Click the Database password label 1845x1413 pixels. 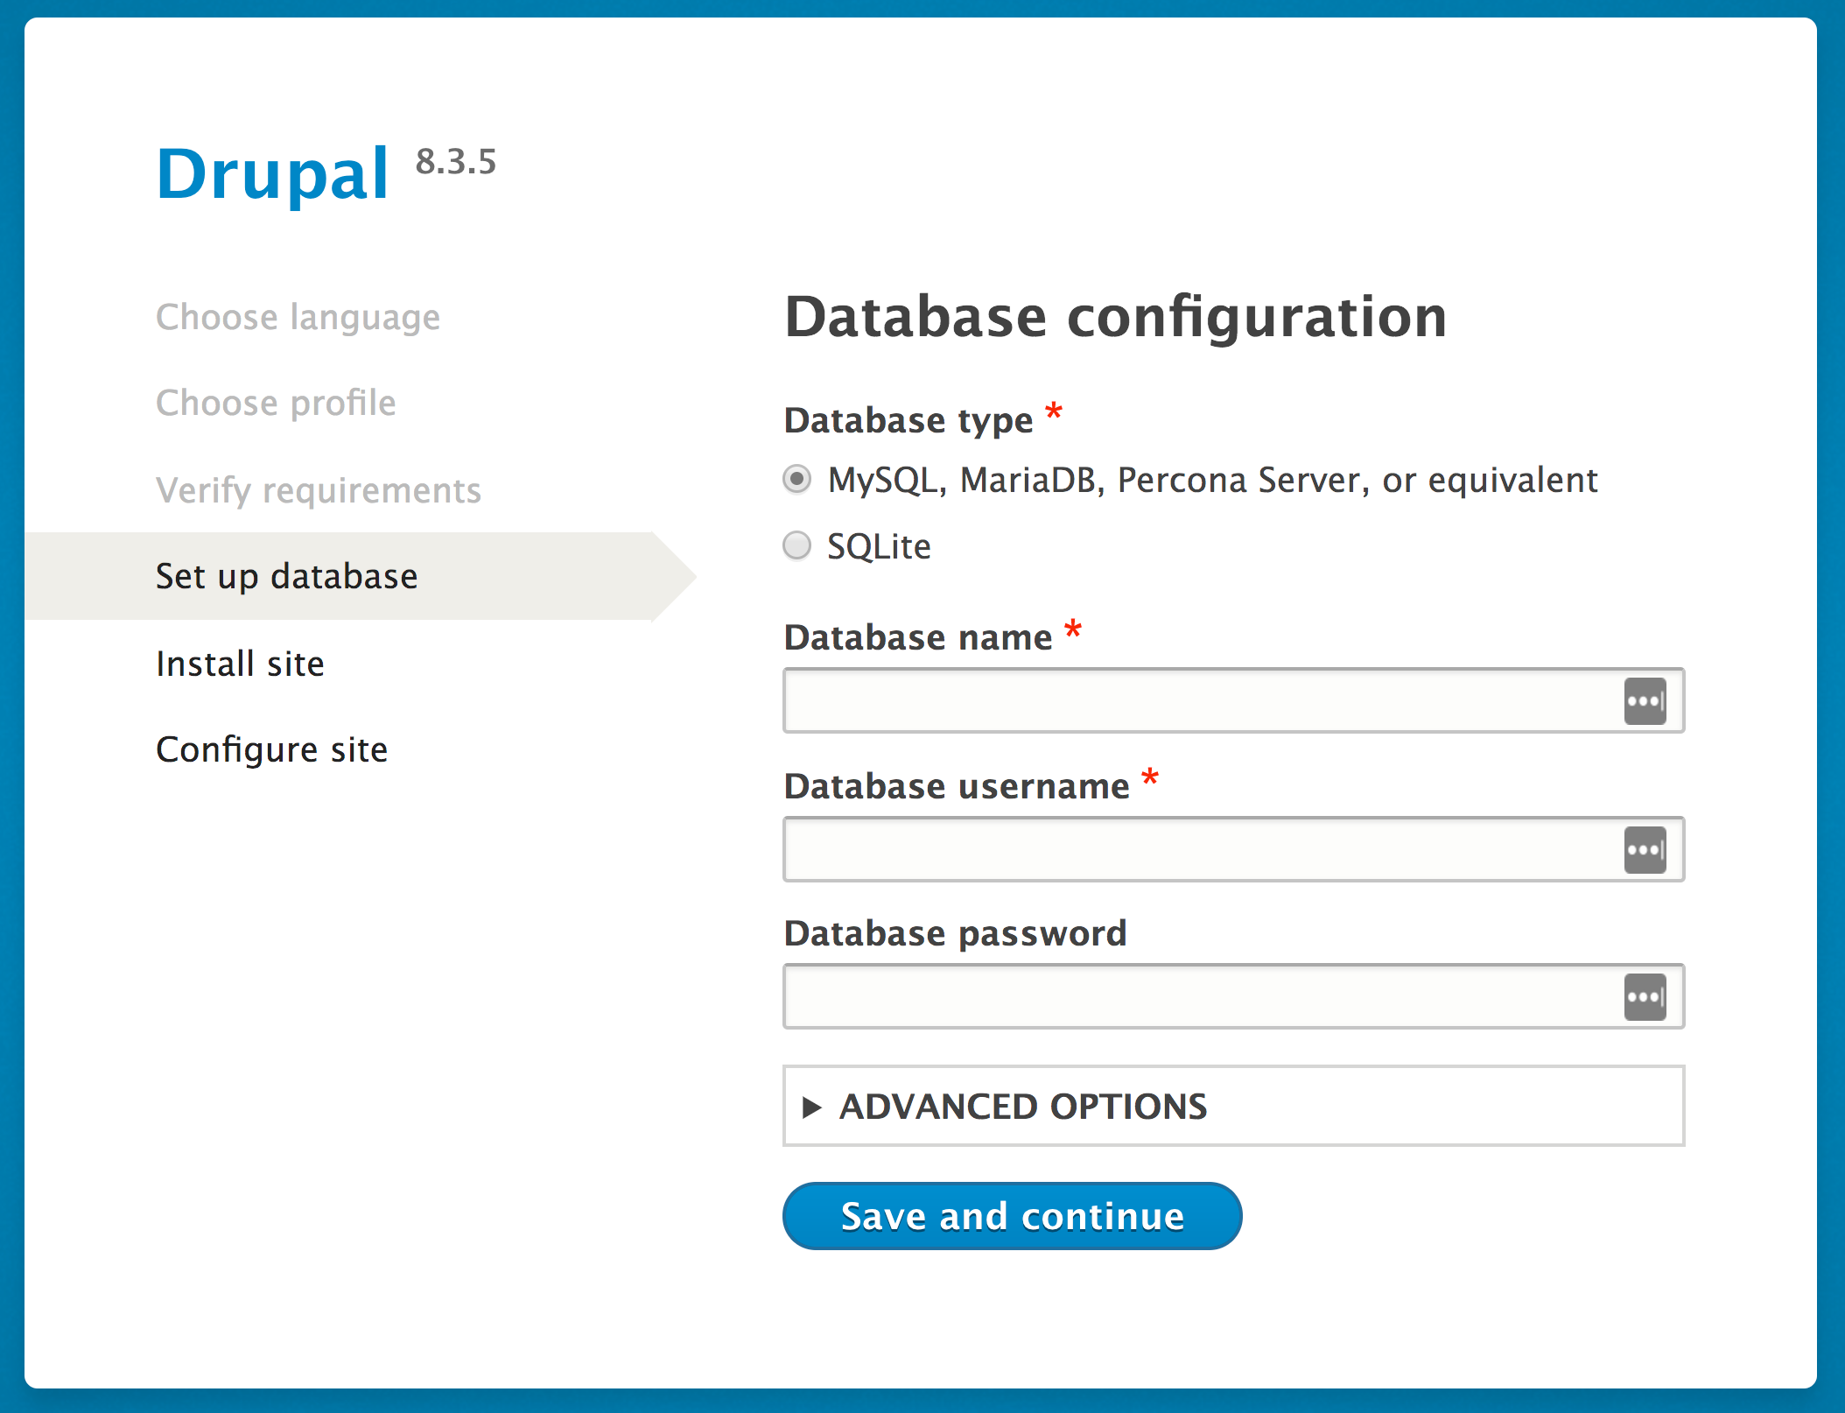(956, 933)
